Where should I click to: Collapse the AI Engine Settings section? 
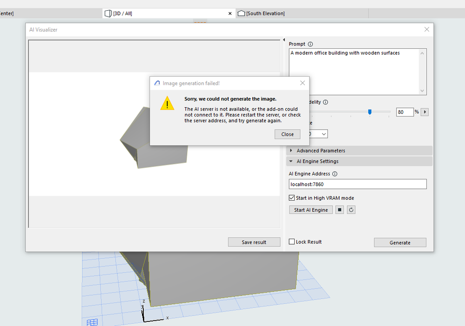coord(359,161)
